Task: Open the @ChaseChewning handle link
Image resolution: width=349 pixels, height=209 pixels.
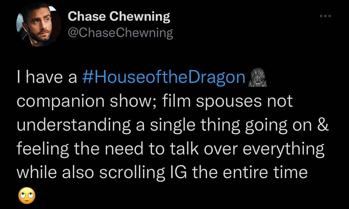Action: [x=120, y=33]
